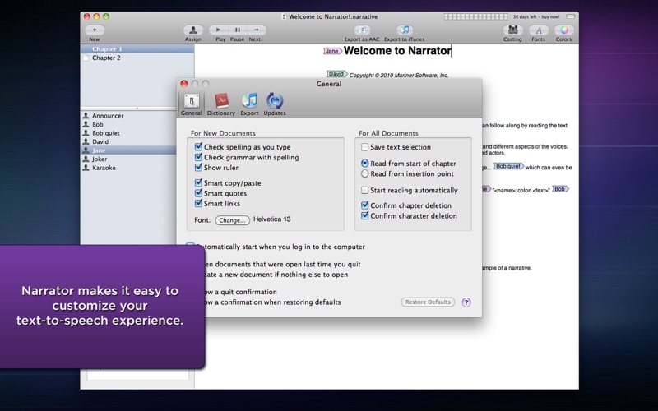Click the Export as AAC icon
The height and width of the screenshot is (411, 658).
(362, 30)
